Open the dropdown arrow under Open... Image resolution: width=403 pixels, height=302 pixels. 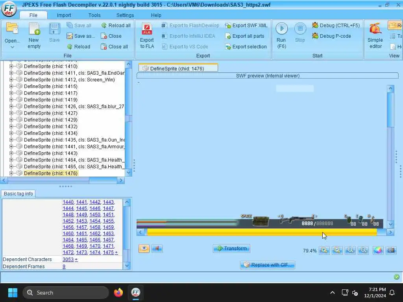tap(12, 47)
